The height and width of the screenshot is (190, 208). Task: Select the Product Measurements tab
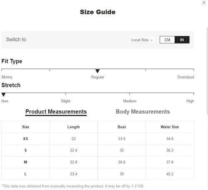coord(56,112)
